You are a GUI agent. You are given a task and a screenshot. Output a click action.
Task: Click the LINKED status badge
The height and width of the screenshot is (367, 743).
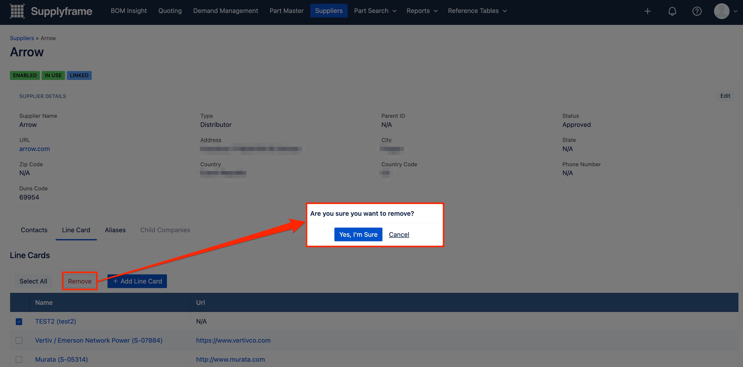click(x=79, y=75)
